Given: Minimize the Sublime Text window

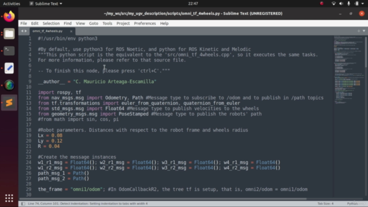Looking at the screenshot, I should [x=340, y=14].
